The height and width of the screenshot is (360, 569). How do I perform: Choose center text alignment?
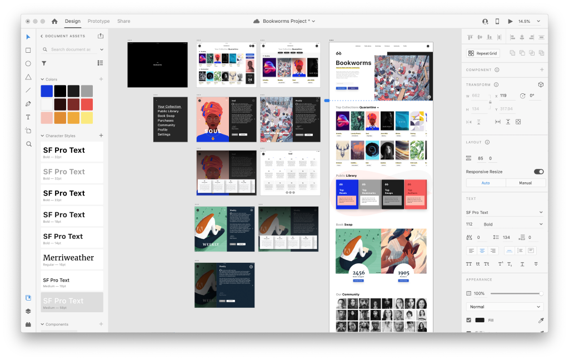click(481, 251)
